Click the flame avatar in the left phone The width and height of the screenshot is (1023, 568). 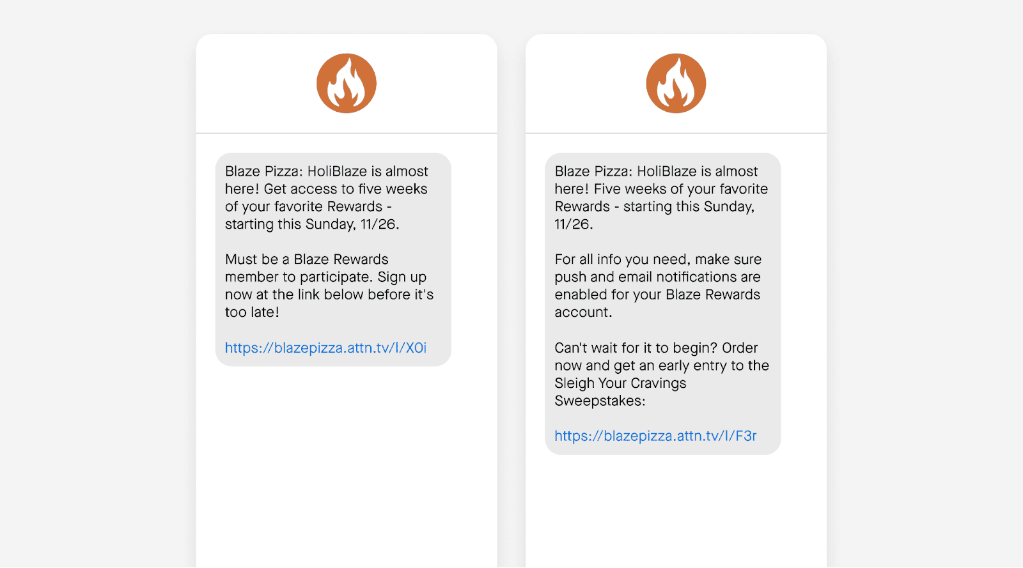347,83
